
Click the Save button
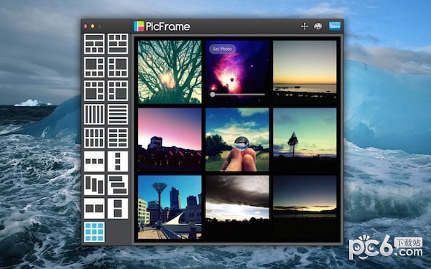pyautogui.click(x=335, y=27)
